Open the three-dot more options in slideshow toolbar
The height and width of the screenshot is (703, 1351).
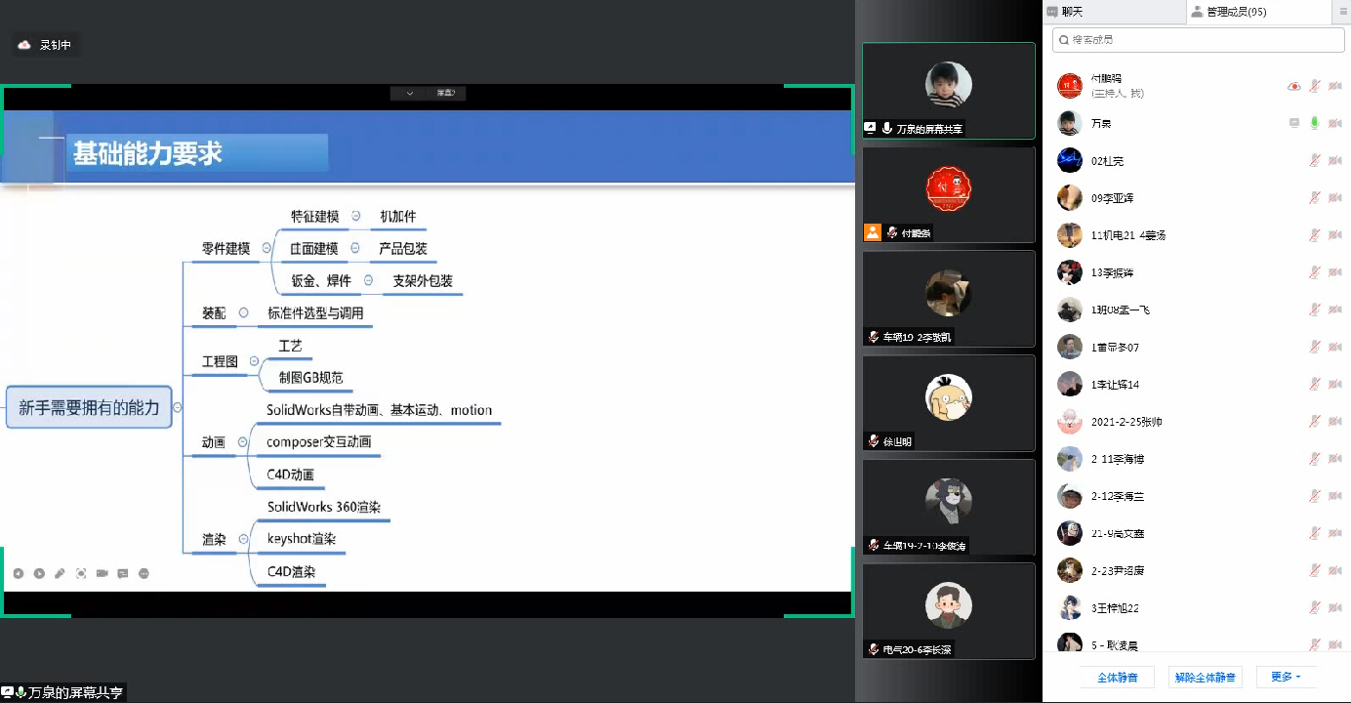coord(144,573)
